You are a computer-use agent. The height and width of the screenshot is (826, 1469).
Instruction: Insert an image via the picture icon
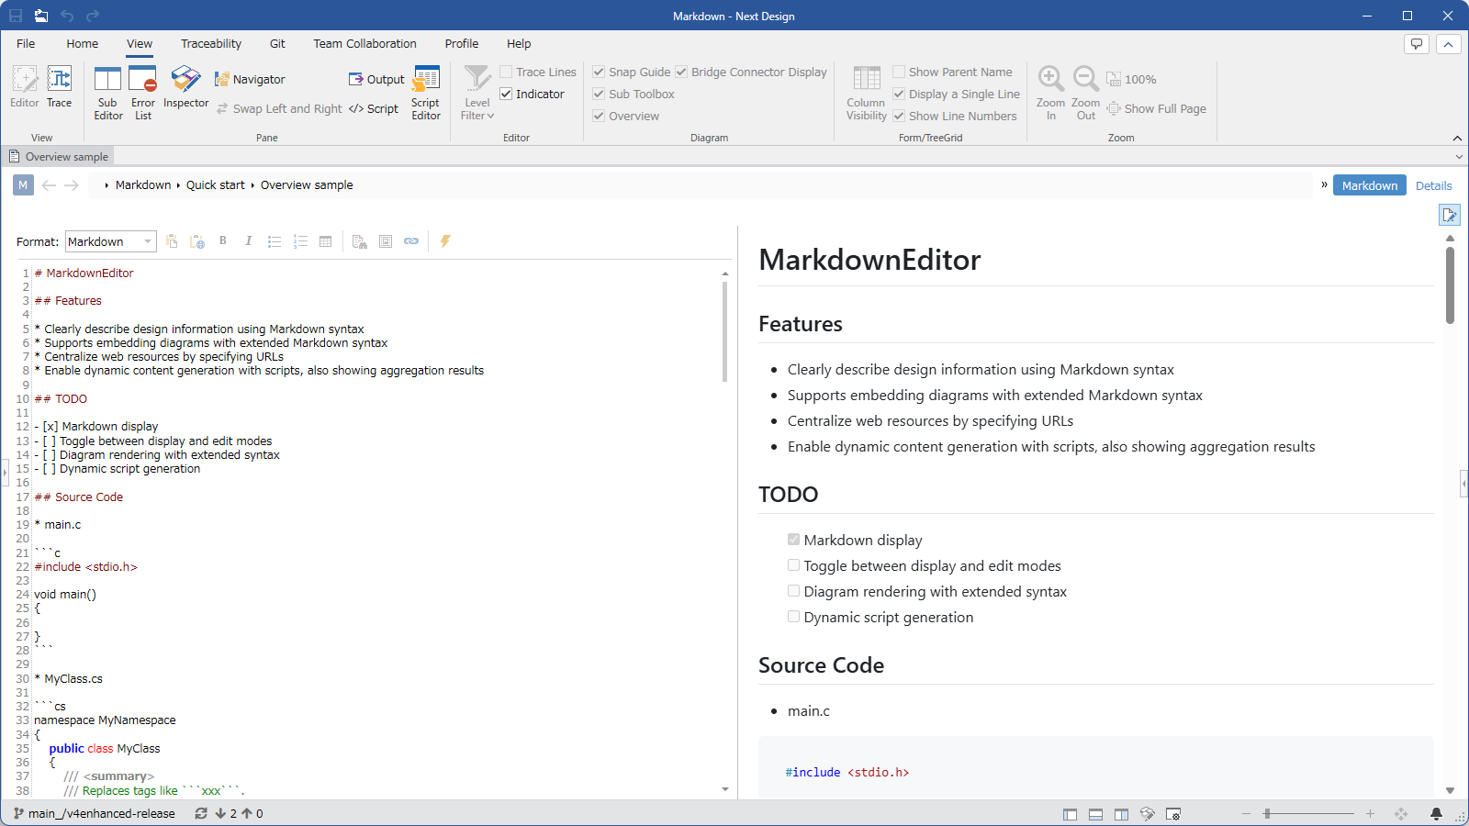(386, 241)
